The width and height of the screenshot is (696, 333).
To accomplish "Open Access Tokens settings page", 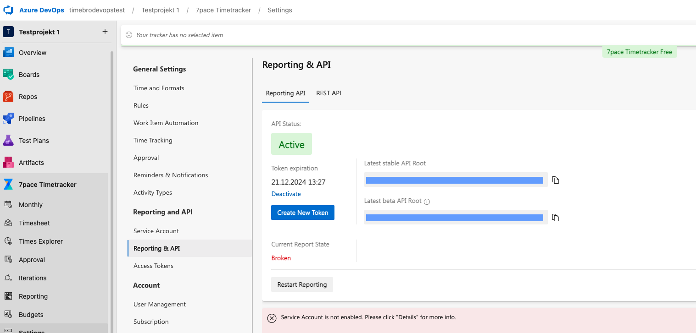I will coord(153,266).
